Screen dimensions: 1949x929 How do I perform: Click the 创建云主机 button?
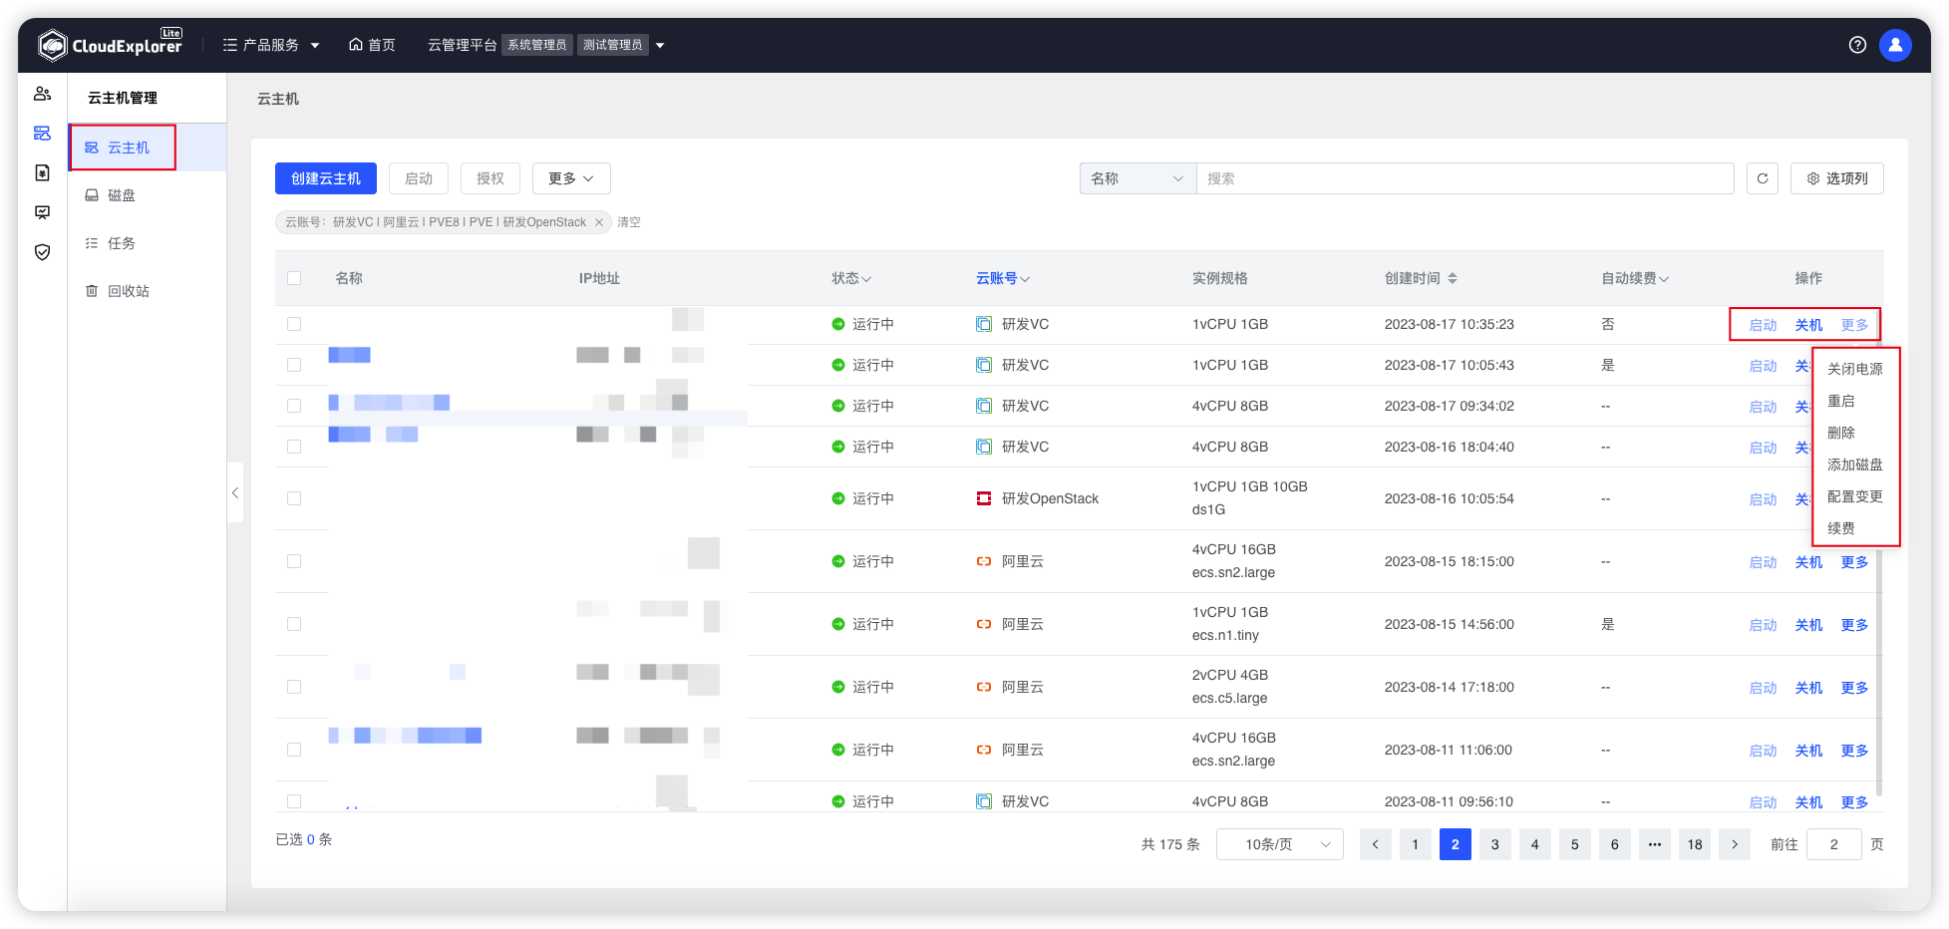(x=326, y=178)
